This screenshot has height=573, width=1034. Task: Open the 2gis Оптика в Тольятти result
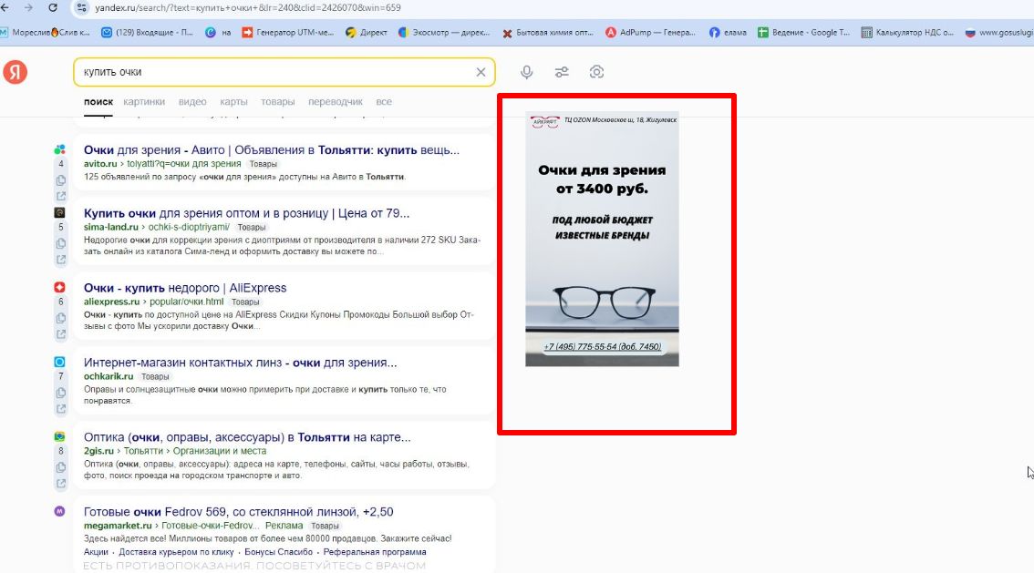pos(246,437)
